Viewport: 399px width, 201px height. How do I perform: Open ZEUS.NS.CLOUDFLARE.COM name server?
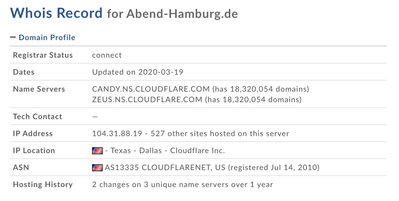[x=147, y=99]
